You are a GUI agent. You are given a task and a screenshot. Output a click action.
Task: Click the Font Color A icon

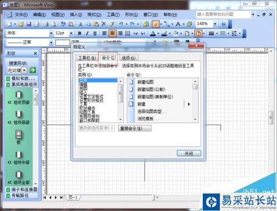tap(153, 33)
